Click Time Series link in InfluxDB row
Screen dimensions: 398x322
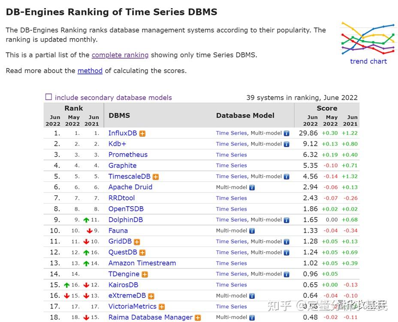tap(232, 133)
